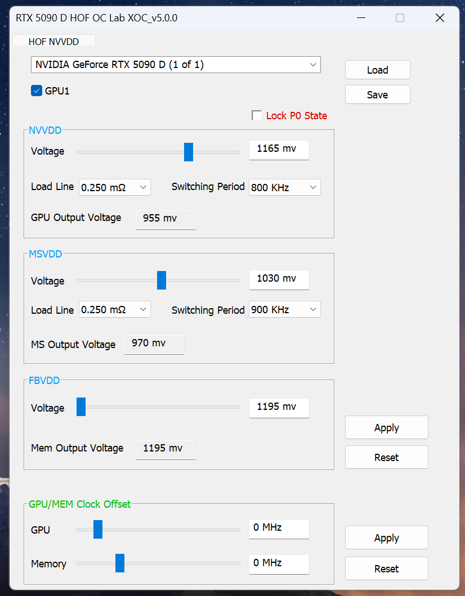Apply the voltage settings
This screenshot has height=596, width=465.
pos(386,428)
